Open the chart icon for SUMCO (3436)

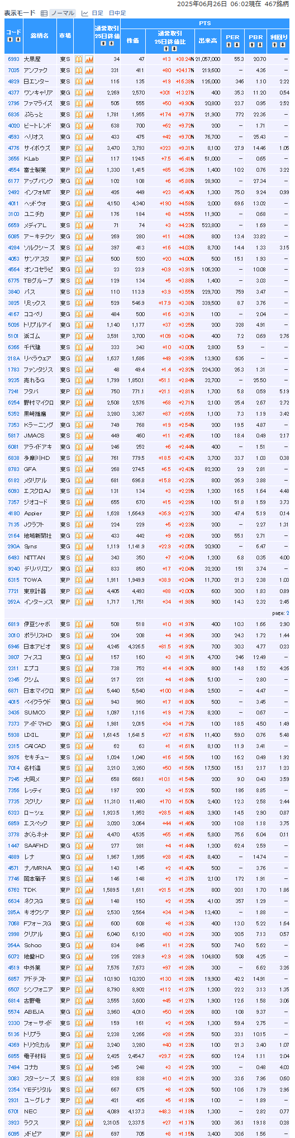pos(89,712)
